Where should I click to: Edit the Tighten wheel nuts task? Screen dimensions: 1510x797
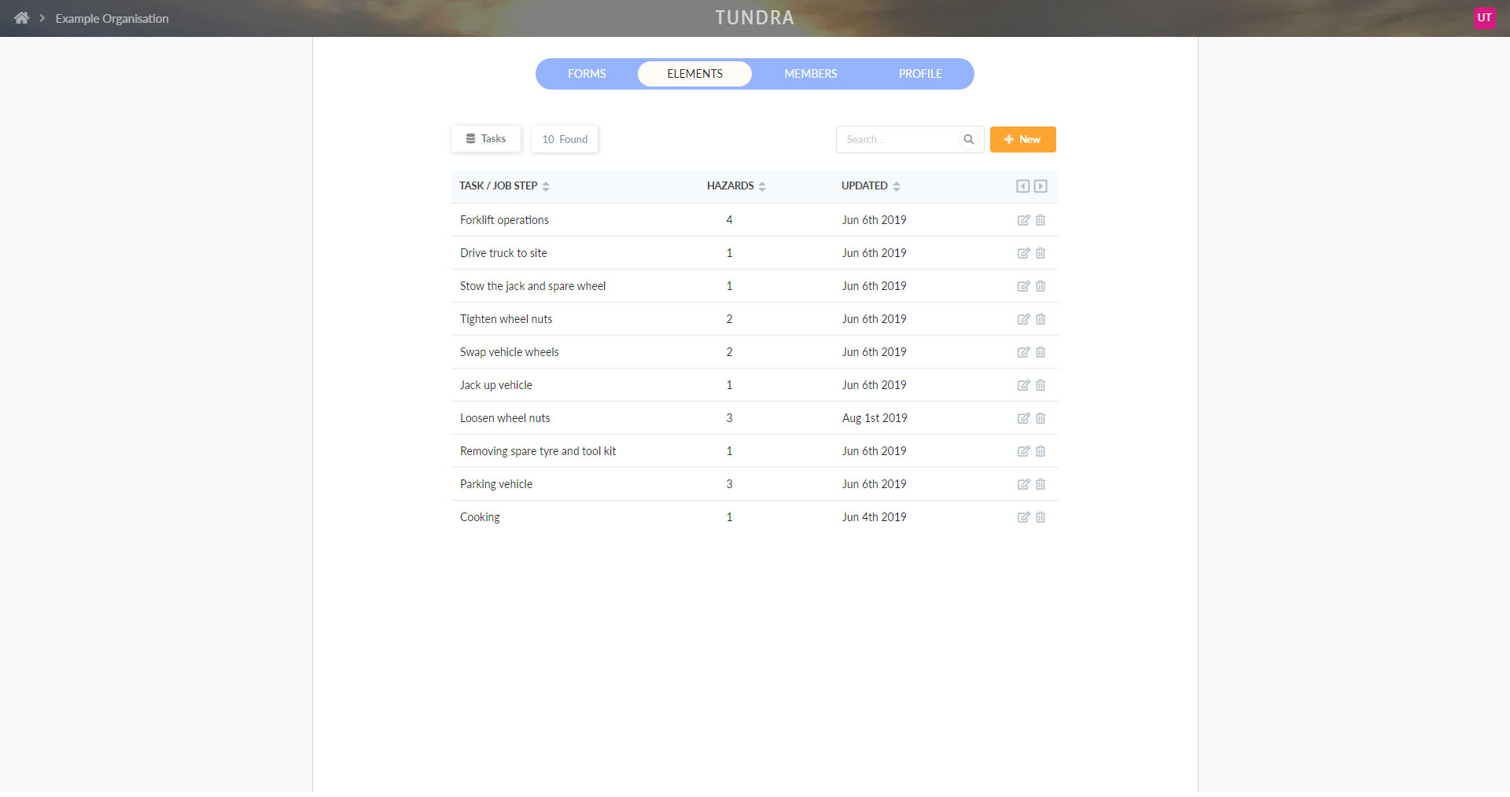pyautogui.click(x=1023, y=319)
